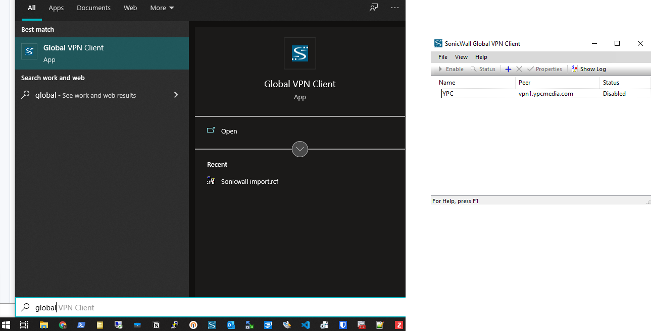Click the large Global VPN Client preview icon
The width and height of the screenshot is (651, 331).
pos(300,53)
